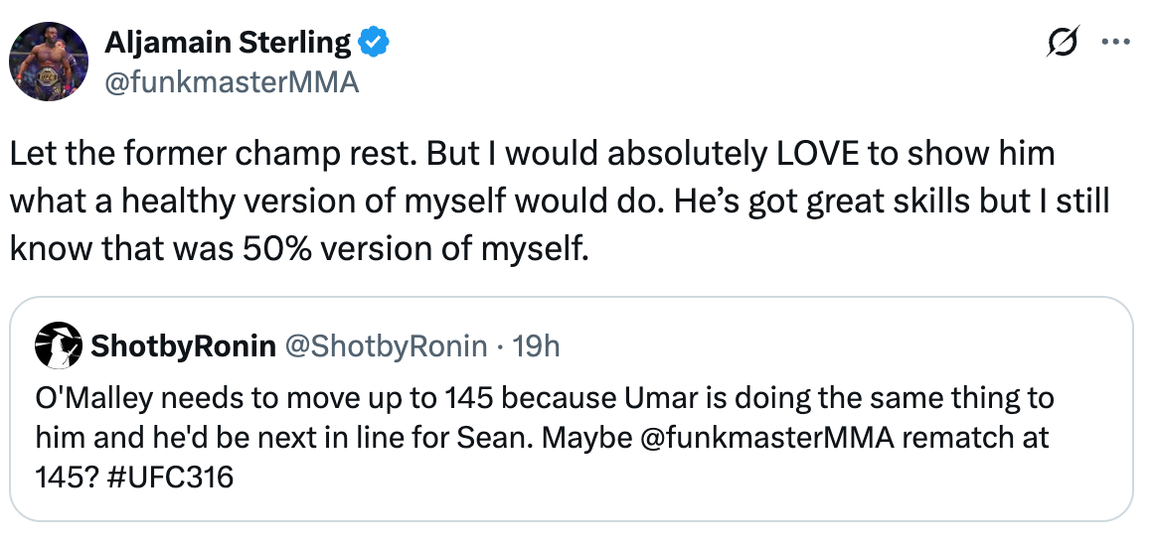
Task: Open Aljamain Sterling's profile avatar
Action: point(49,62)
